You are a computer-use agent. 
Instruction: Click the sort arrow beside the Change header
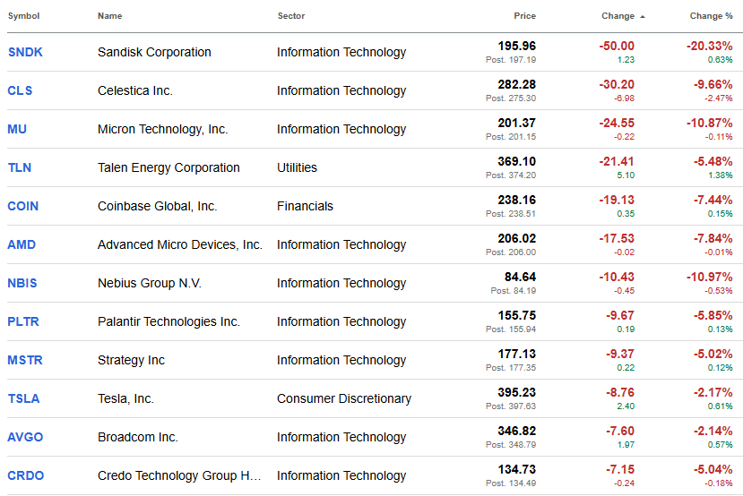(643, 16)
